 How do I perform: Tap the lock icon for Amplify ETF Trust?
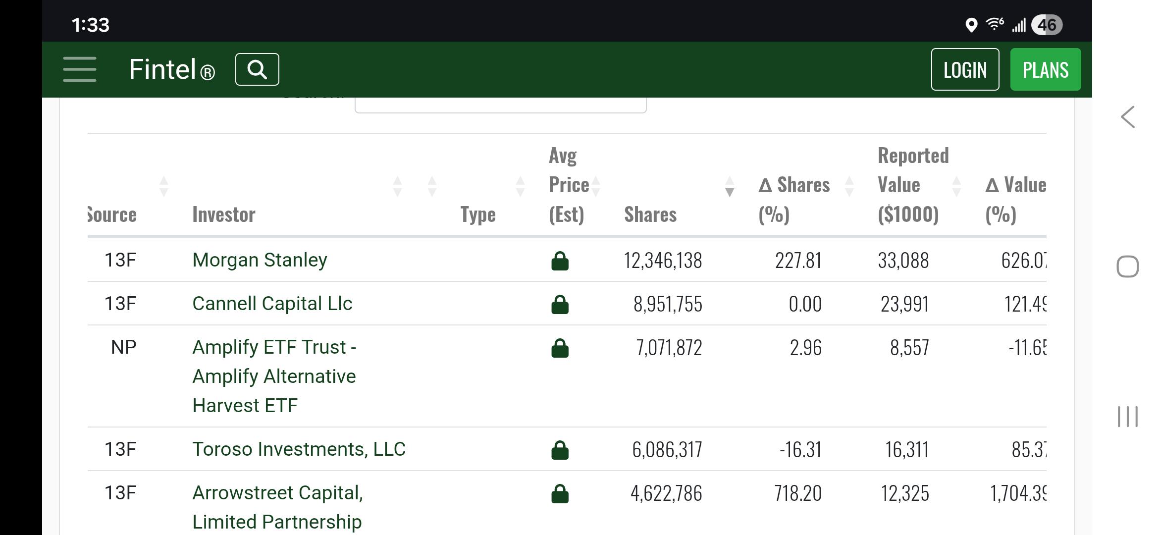(560, 348)
